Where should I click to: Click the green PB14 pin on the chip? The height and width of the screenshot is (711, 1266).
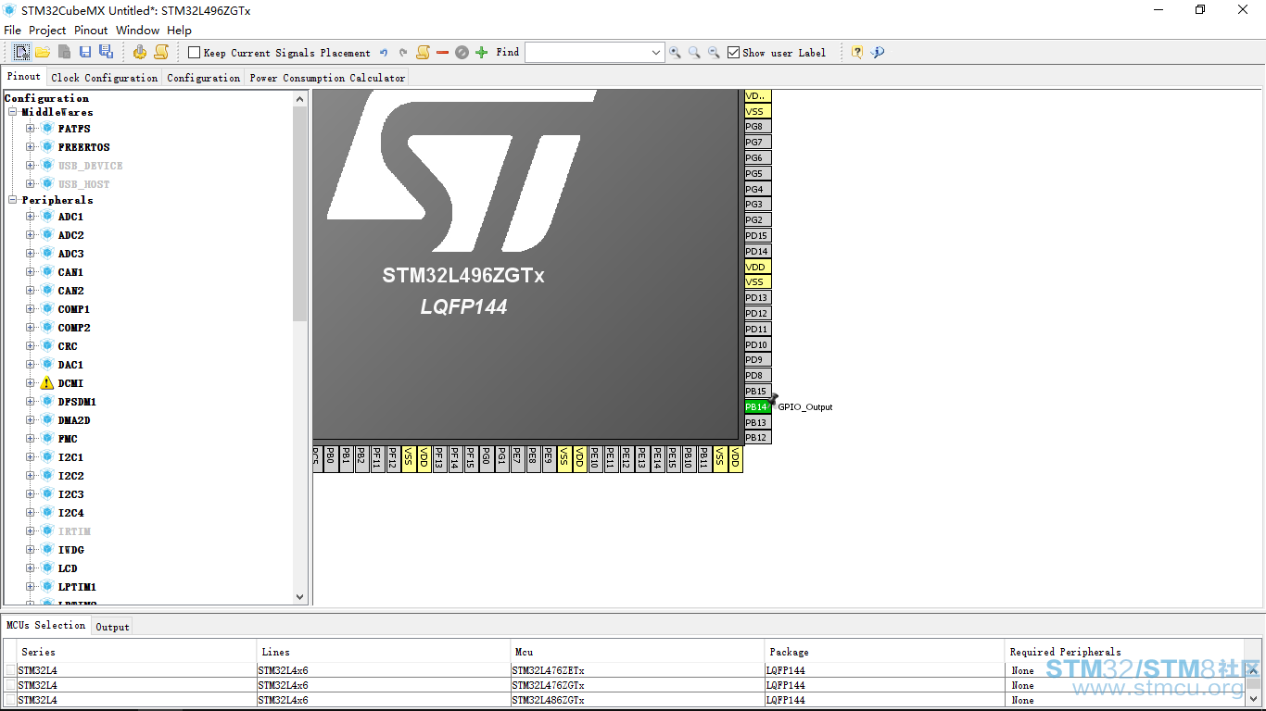click(757, 406)
